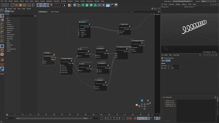The image size is (219, 123).
Task: Select the Live Selection tool in toolbar
Action: 12,5
